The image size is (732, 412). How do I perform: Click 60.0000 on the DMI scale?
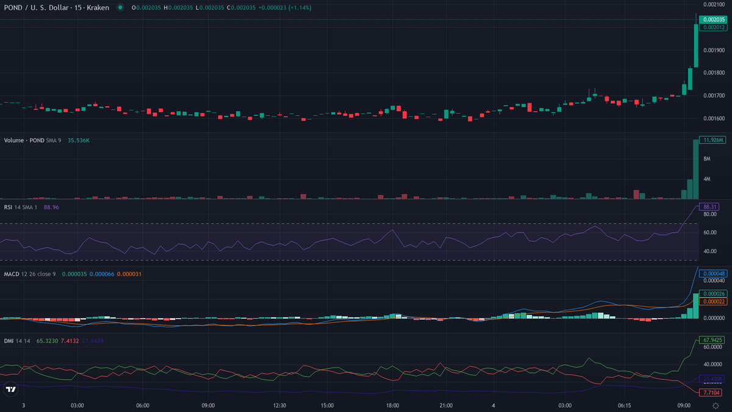pos(713,347)
